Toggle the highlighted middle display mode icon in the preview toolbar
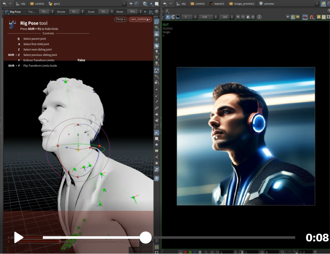This screenshot has height=254, width=330. click(293, 17)
